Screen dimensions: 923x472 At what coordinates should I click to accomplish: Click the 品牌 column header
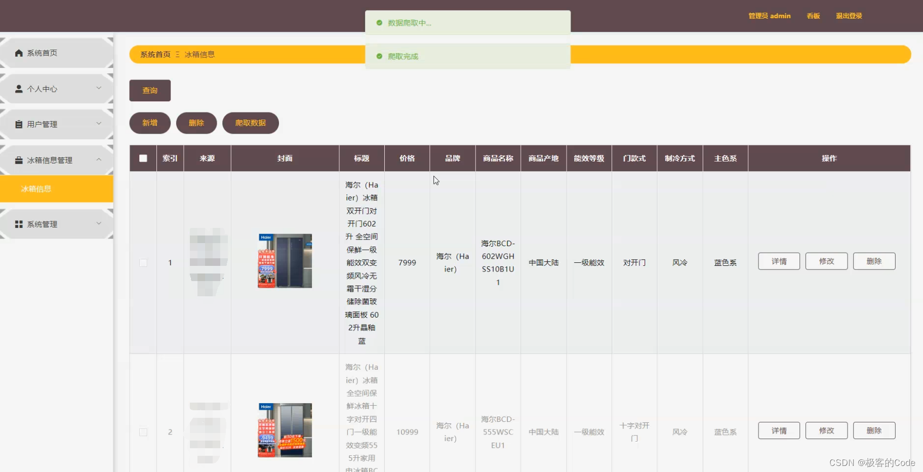click(453, 158)
